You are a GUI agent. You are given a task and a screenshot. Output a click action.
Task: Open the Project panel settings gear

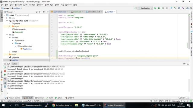44,12
